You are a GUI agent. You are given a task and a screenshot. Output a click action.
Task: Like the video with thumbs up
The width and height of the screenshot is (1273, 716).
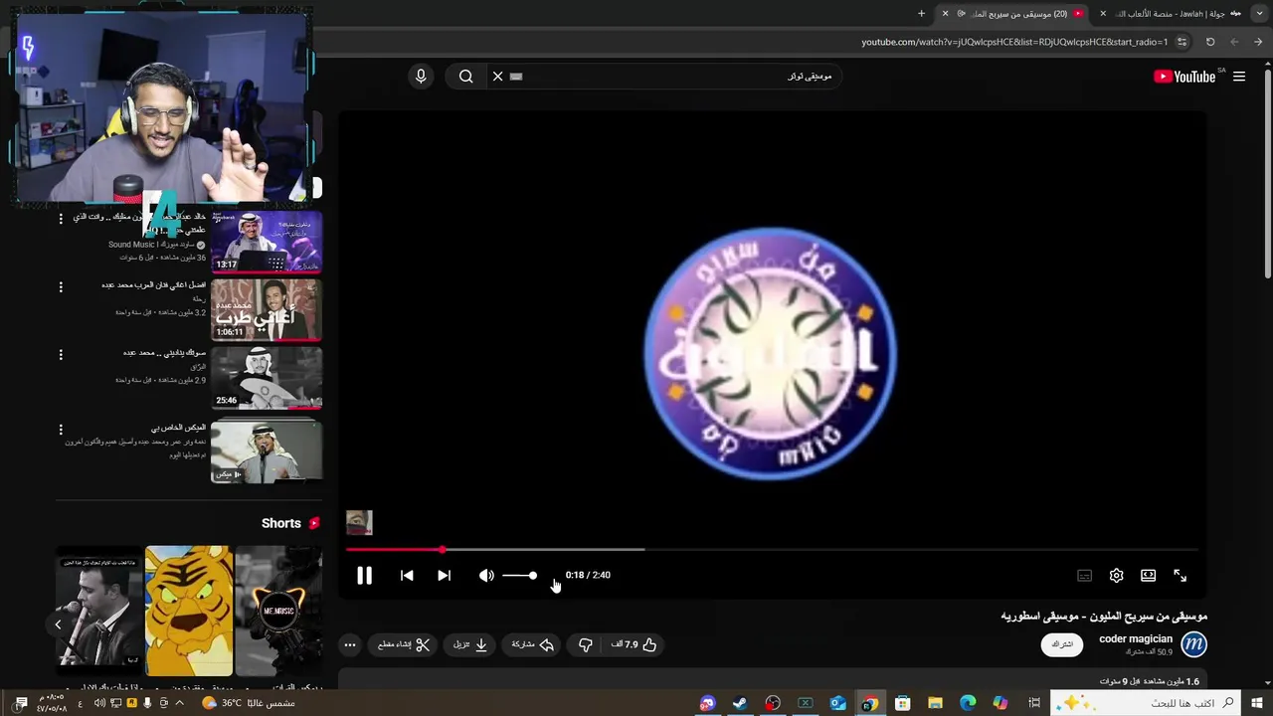click(635, 644)
